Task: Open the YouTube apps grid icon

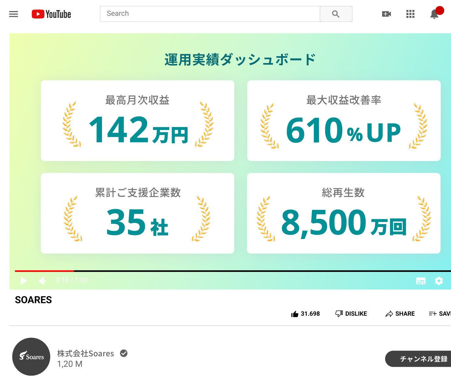Action: coord(410,14)
